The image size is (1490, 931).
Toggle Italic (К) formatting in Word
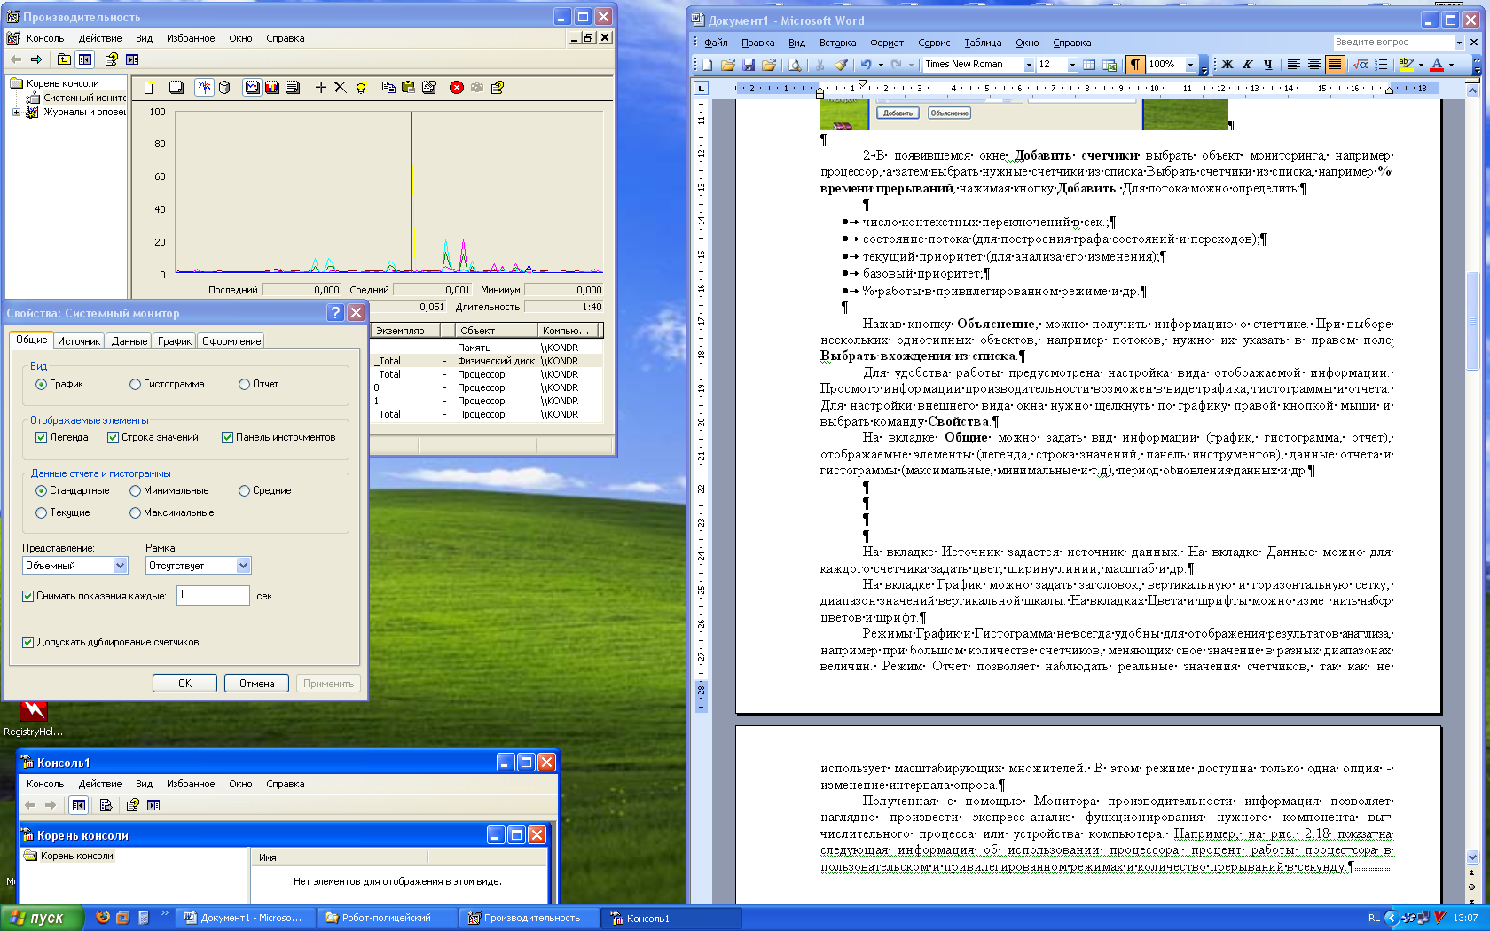[x=1248, y=65]
